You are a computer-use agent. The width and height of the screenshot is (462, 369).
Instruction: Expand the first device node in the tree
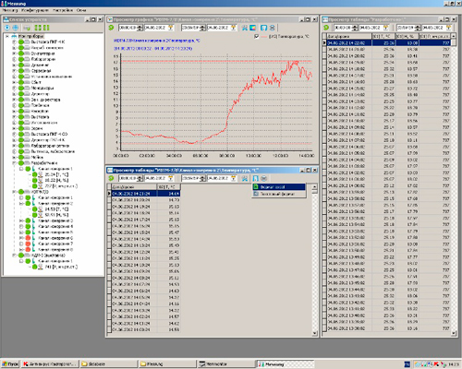(x=14, y=42)
